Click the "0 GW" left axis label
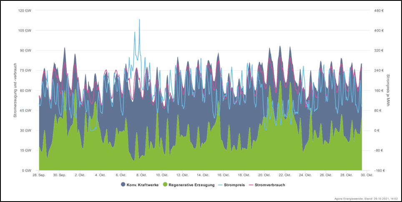 coord(27,170)
